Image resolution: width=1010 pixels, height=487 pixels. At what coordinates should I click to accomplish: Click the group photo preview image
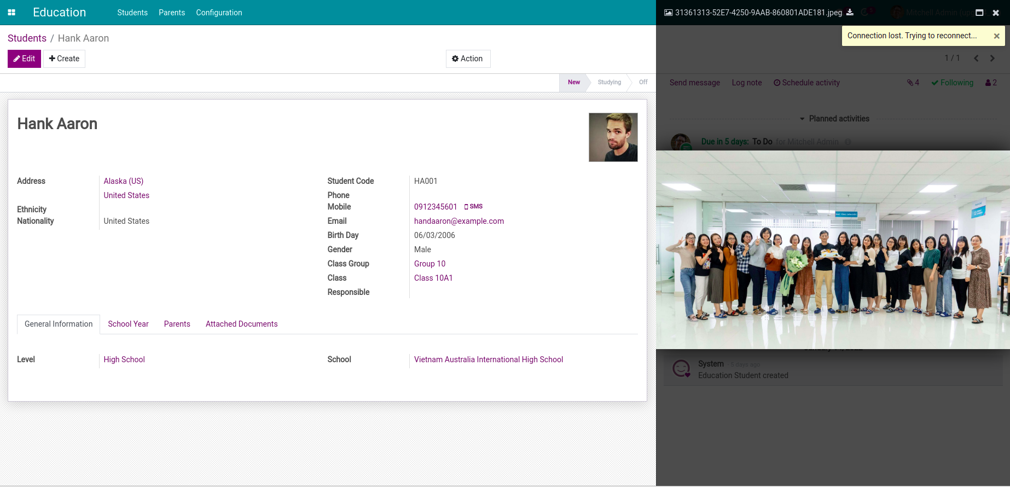click(833, 250)
